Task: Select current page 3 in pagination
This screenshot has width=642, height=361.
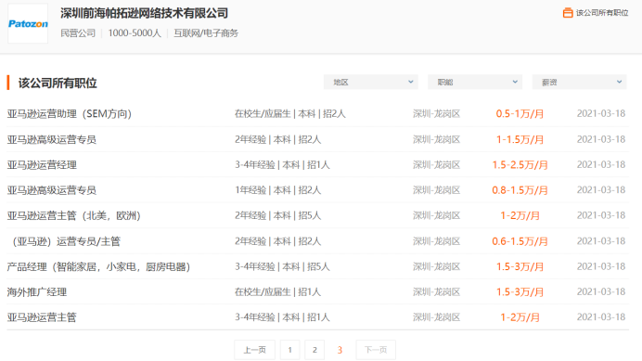Action: 340,350
